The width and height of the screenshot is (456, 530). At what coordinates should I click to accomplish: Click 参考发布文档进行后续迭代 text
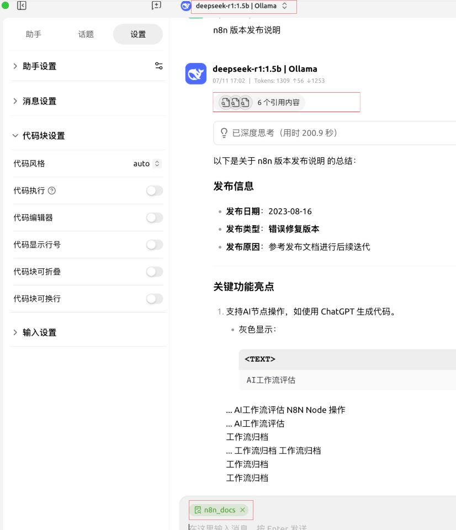coord(320,247)
